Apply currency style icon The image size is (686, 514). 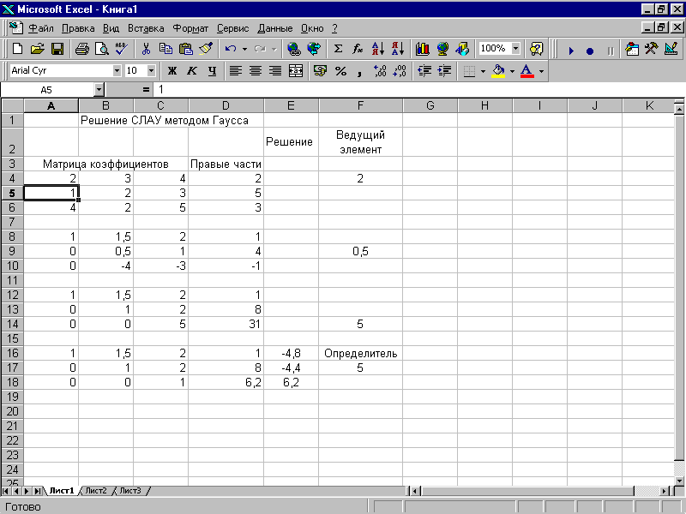point(320,71)
